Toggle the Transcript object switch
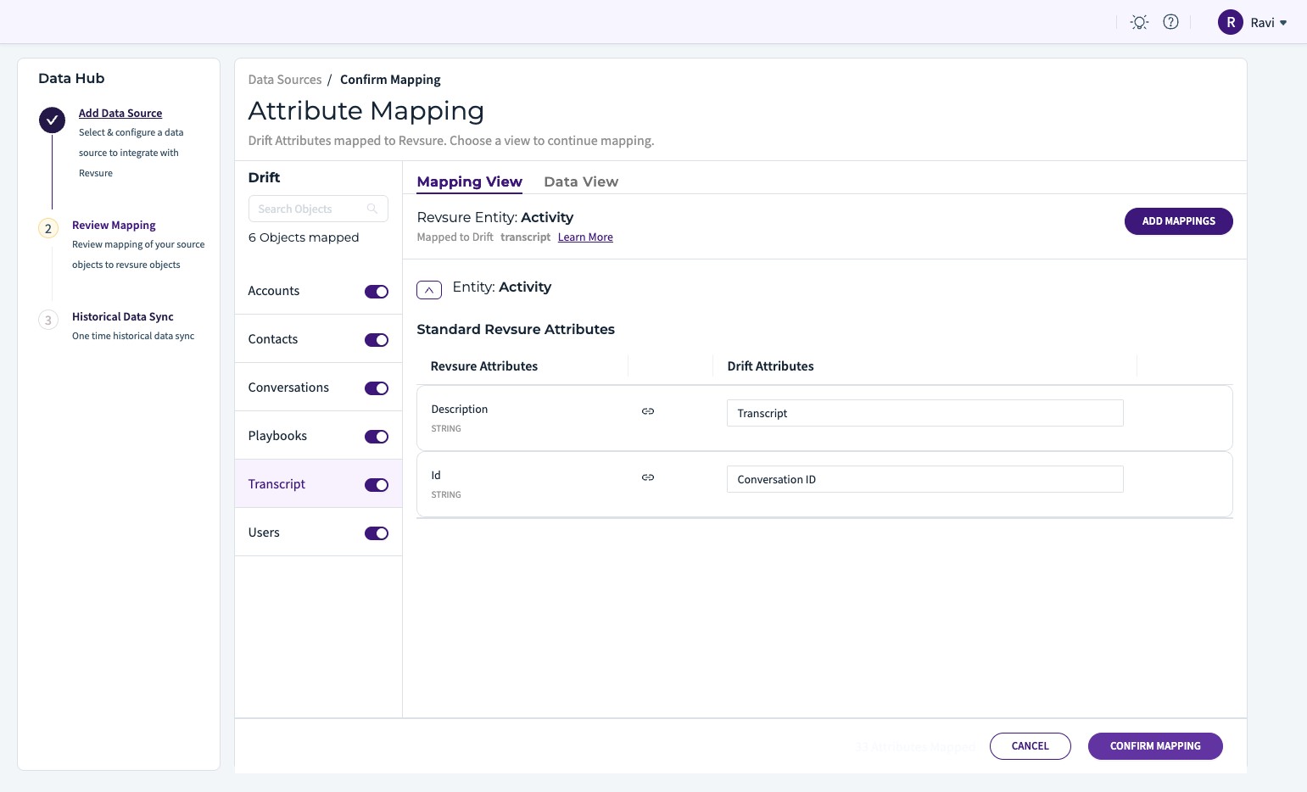 (x=377, y=485)
